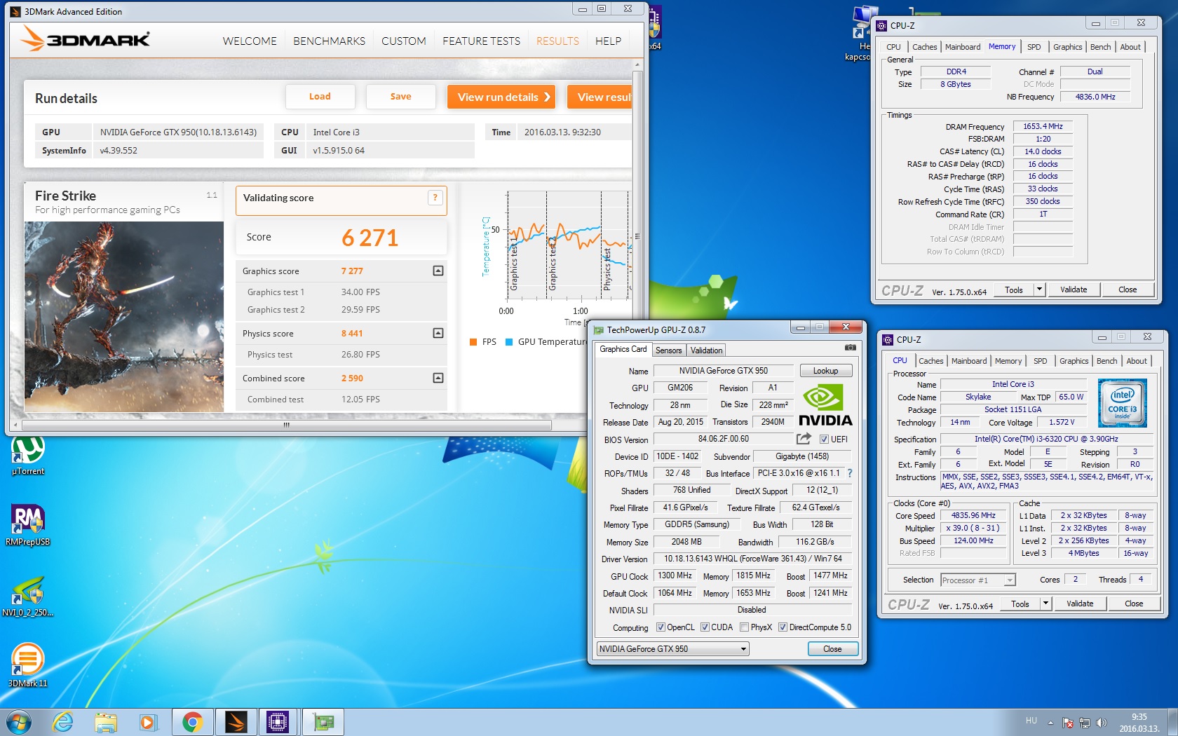Viewport: 1178px width, 736px height.
Task: Open the NVI_0_2_250 desktop shortcut
Action: (28, 596)
